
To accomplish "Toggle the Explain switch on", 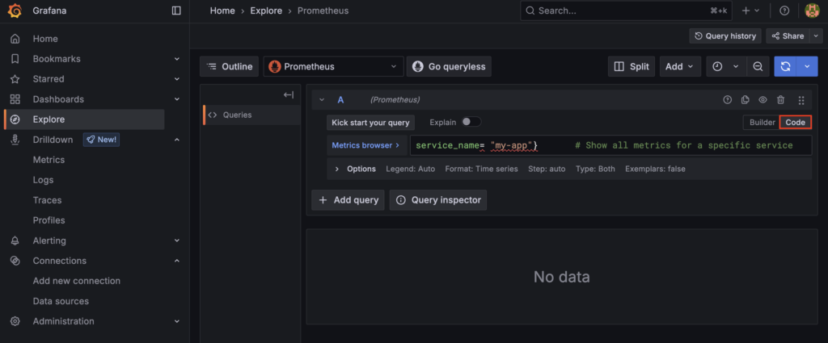I will (471, 122).
